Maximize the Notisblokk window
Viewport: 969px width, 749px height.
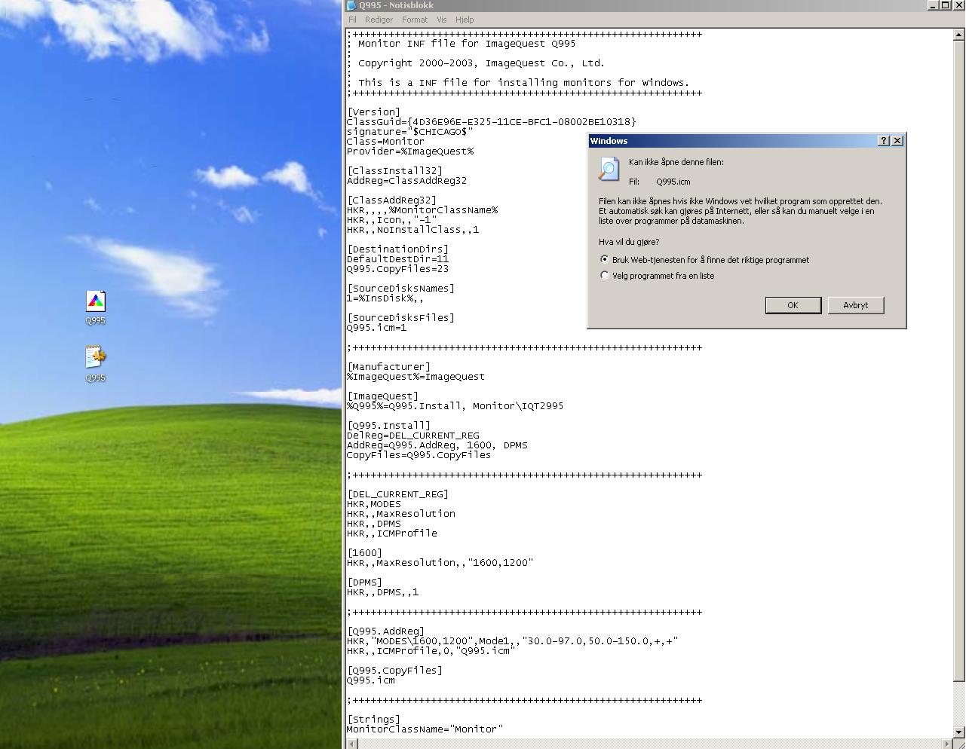pyautogui.click(x=945, y=5)
